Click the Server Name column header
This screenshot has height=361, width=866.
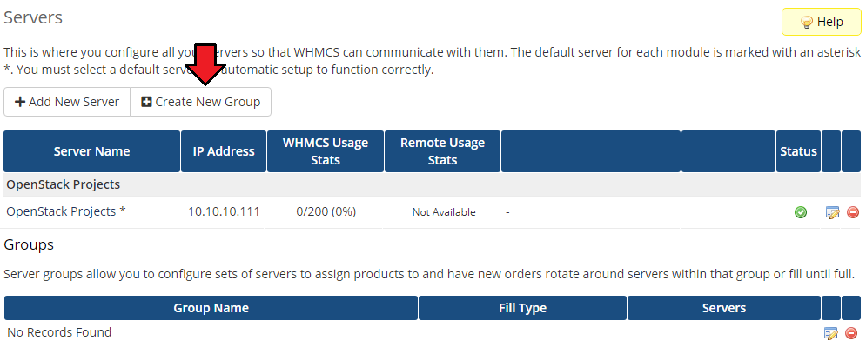pos(91,151)
